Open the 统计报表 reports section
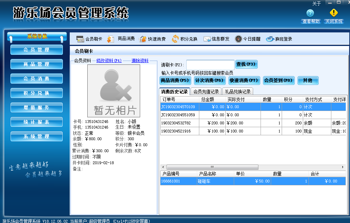Image resolution: width=350 pixels, height=223 pixels. point(36,122)
